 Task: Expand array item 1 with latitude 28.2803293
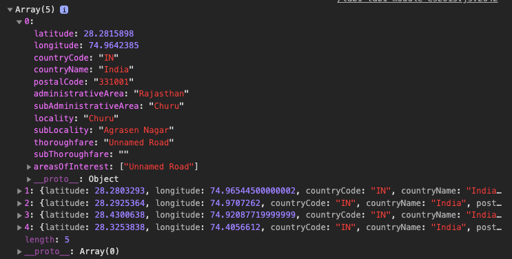click(19, 191)
